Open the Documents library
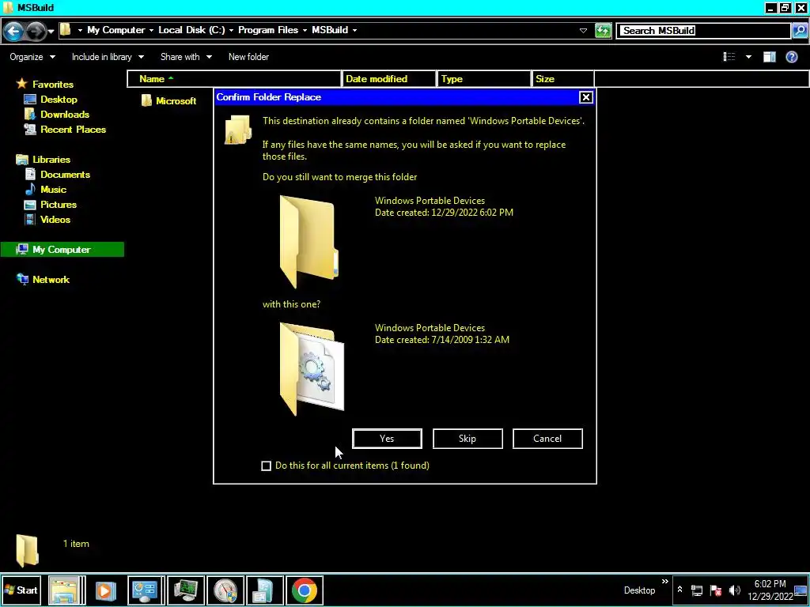This screenshot has width=810, height=607. pyautogui.click(x=57, y=175)
